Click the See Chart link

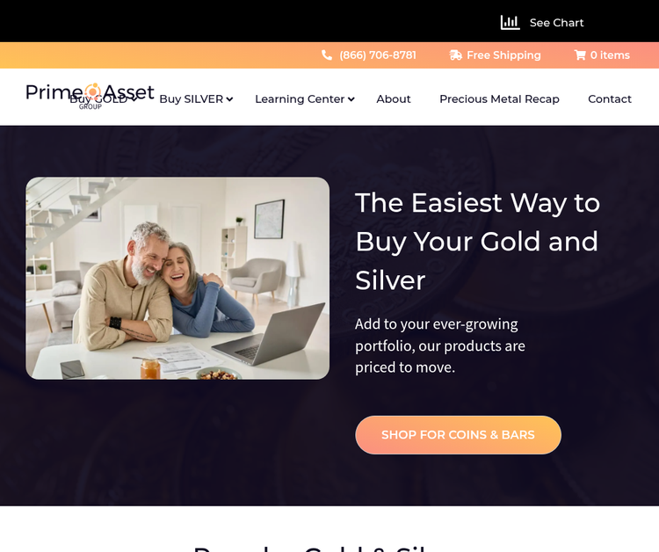pyautogui.click(x=556, y=23)
